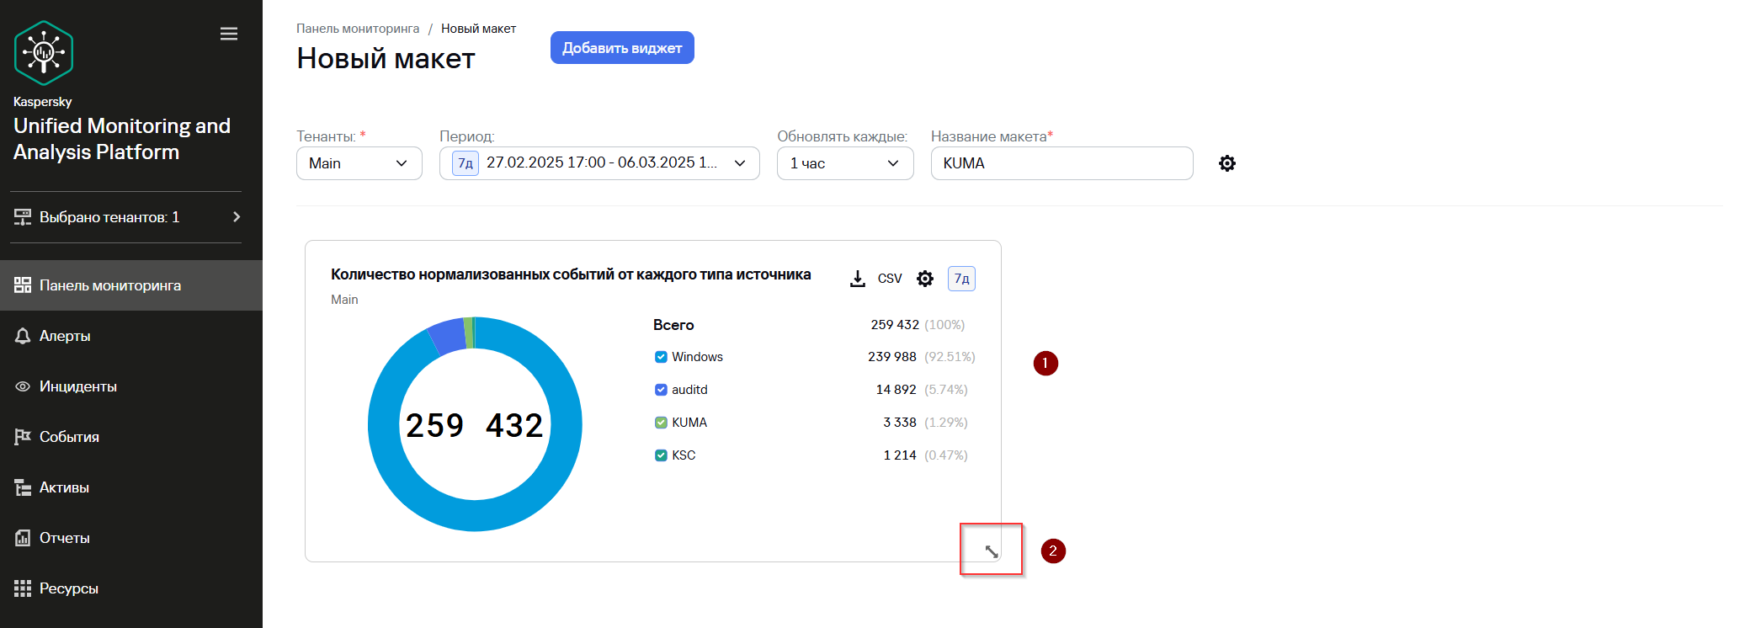Go to Инциденты section

[131, 386]
